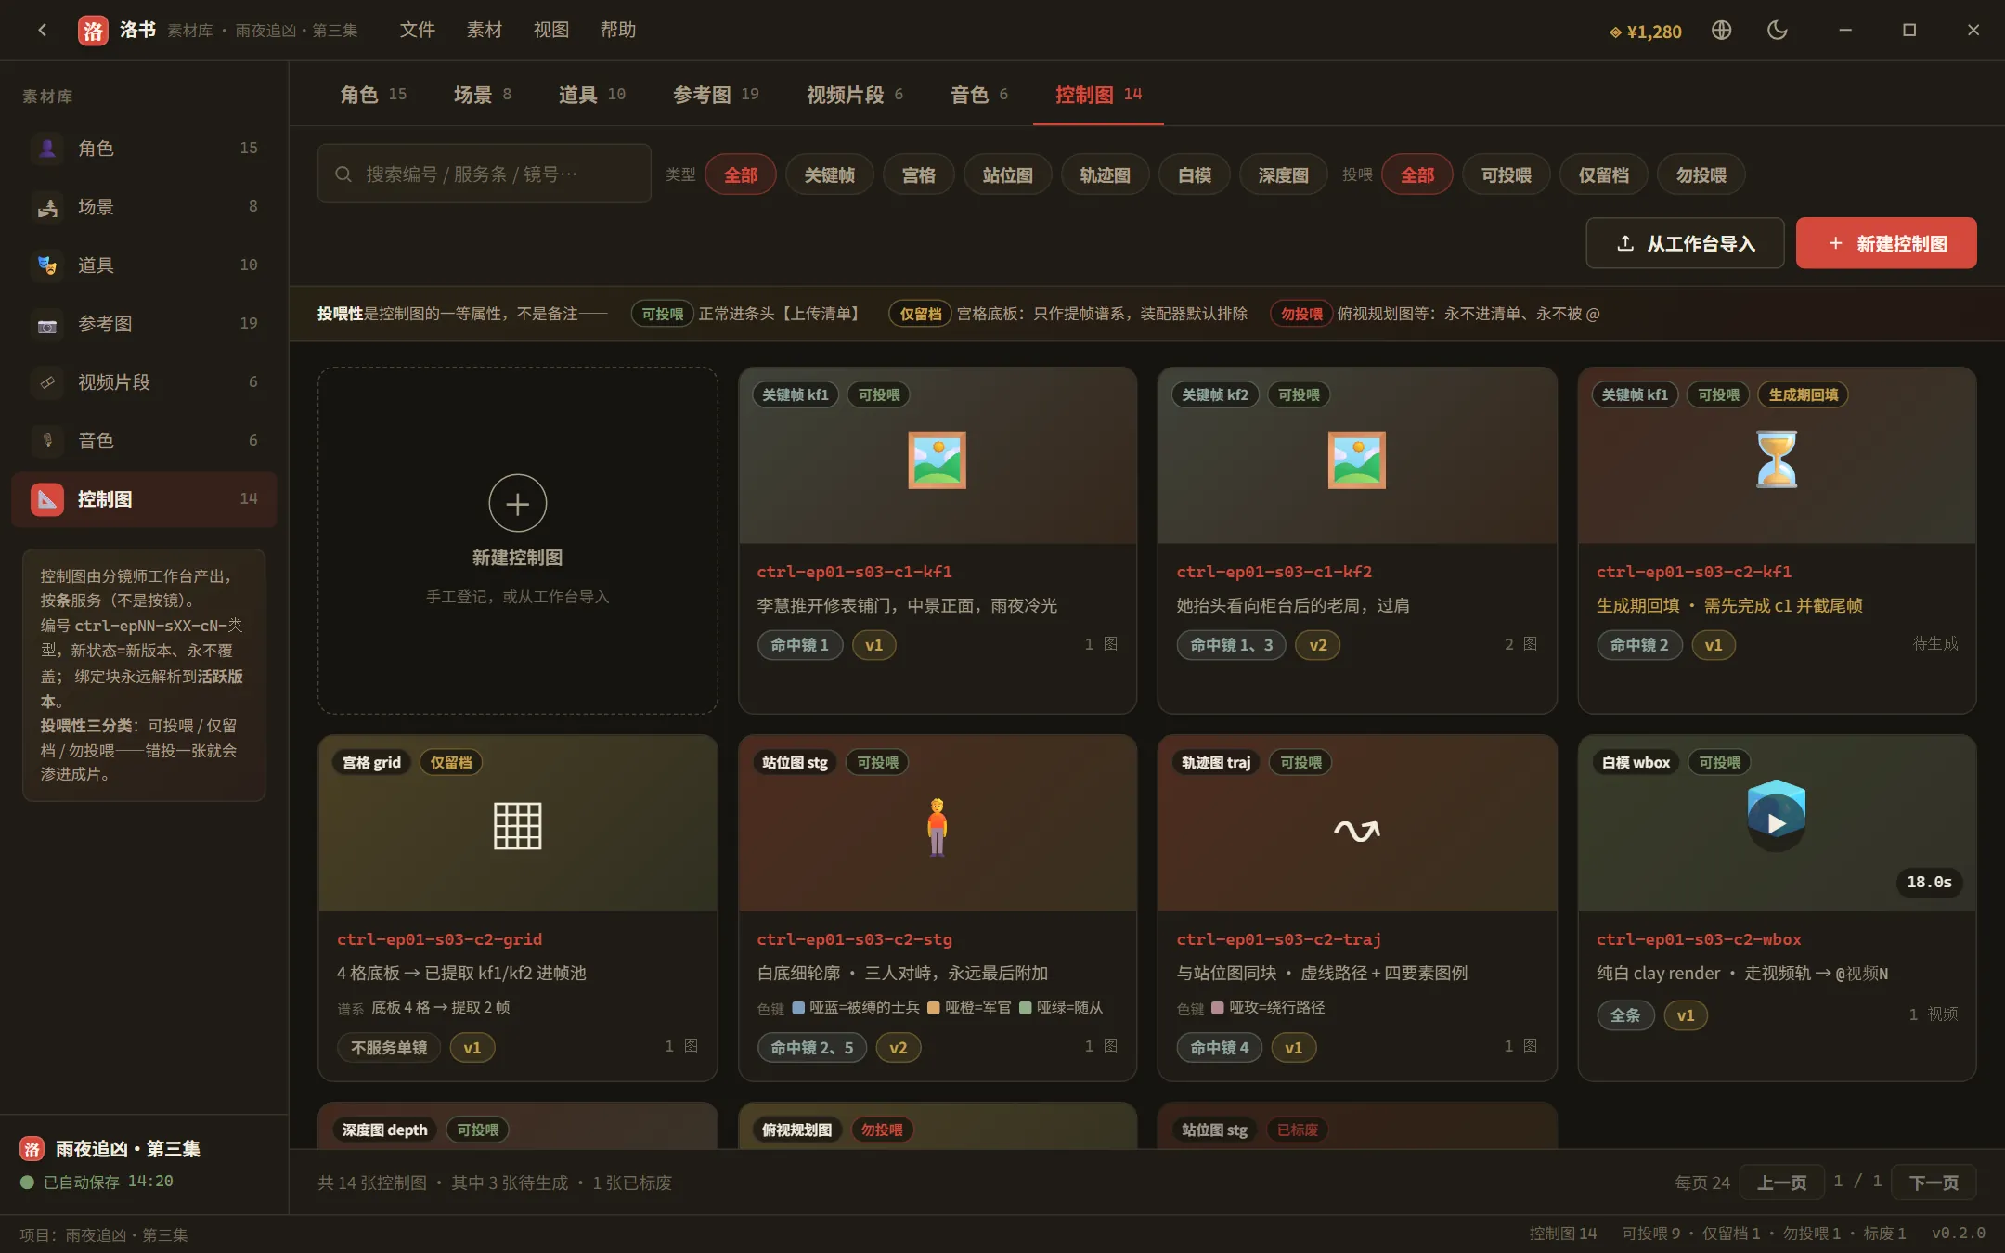This screenshot has height=1253, width=2005.
Task: Click standing person icon on stg card
Action: coord(937,827)
